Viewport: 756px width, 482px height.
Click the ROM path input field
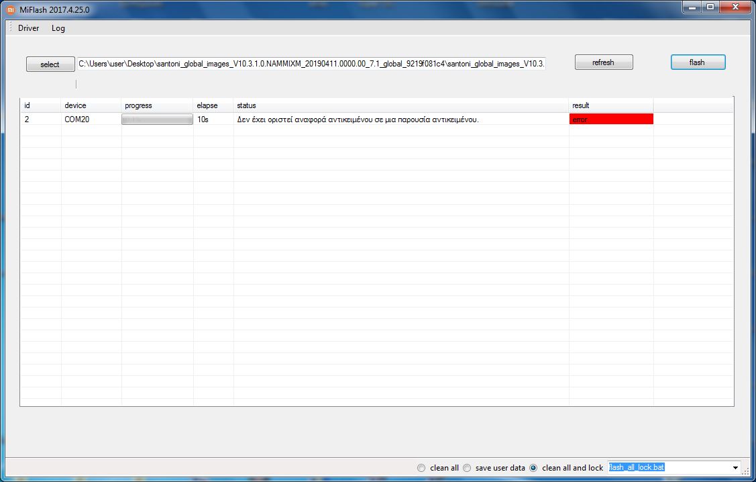click(x=311, y=64)
